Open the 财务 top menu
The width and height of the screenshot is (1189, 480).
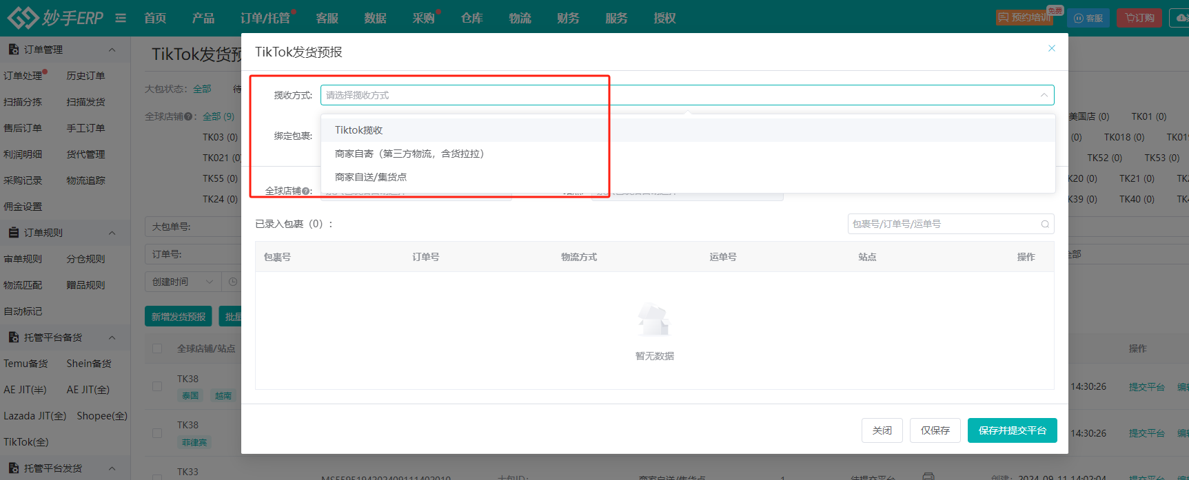569,18
